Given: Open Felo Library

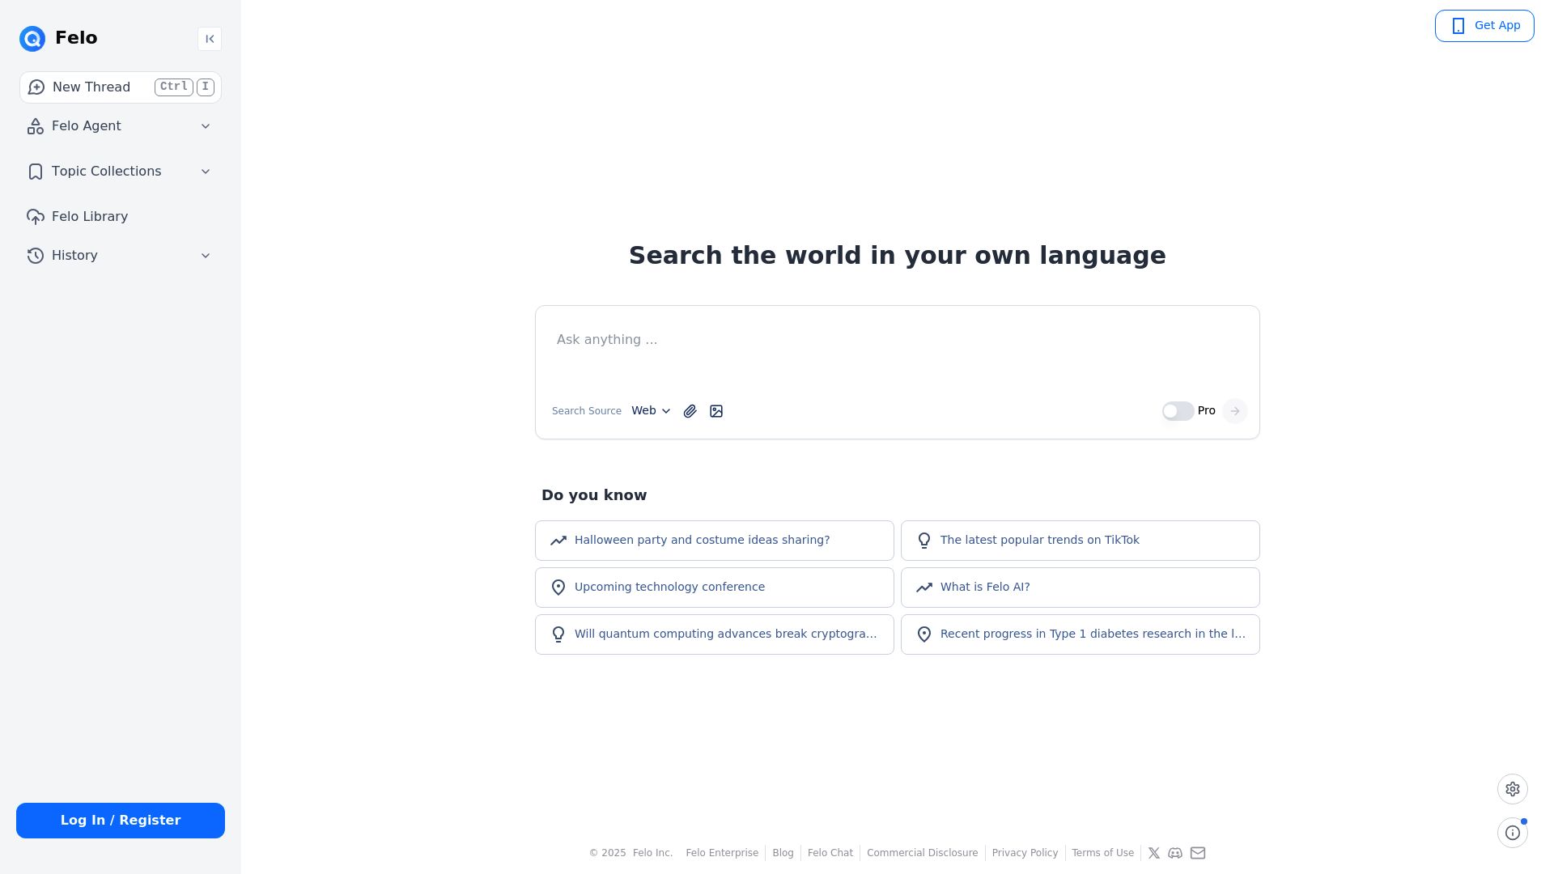Looking at the screenshot, I should click(121, 217).
